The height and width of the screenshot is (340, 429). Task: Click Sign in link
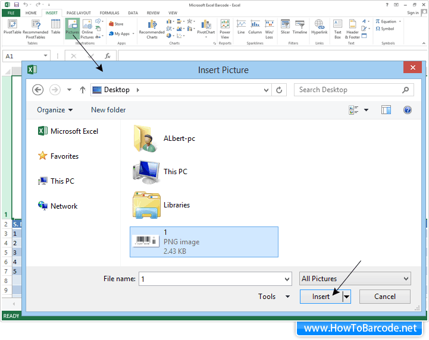[412, 13]
